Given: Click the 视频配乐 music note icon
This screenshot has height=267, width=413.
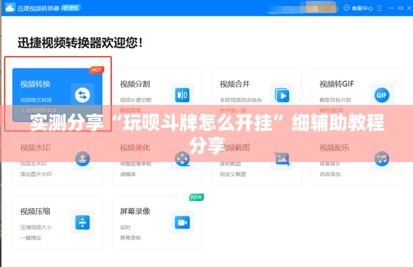Looking at the screenshot, I should 382,159.
